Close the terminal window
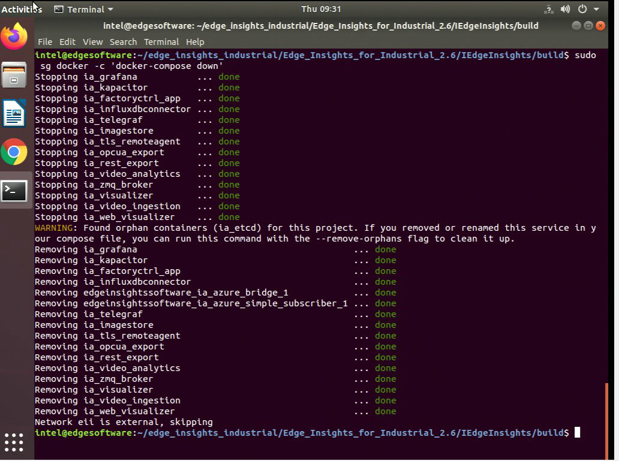 [600, 26]
